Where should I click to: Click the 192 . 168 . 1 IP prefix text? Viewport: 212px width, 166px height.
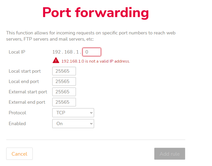66,52
